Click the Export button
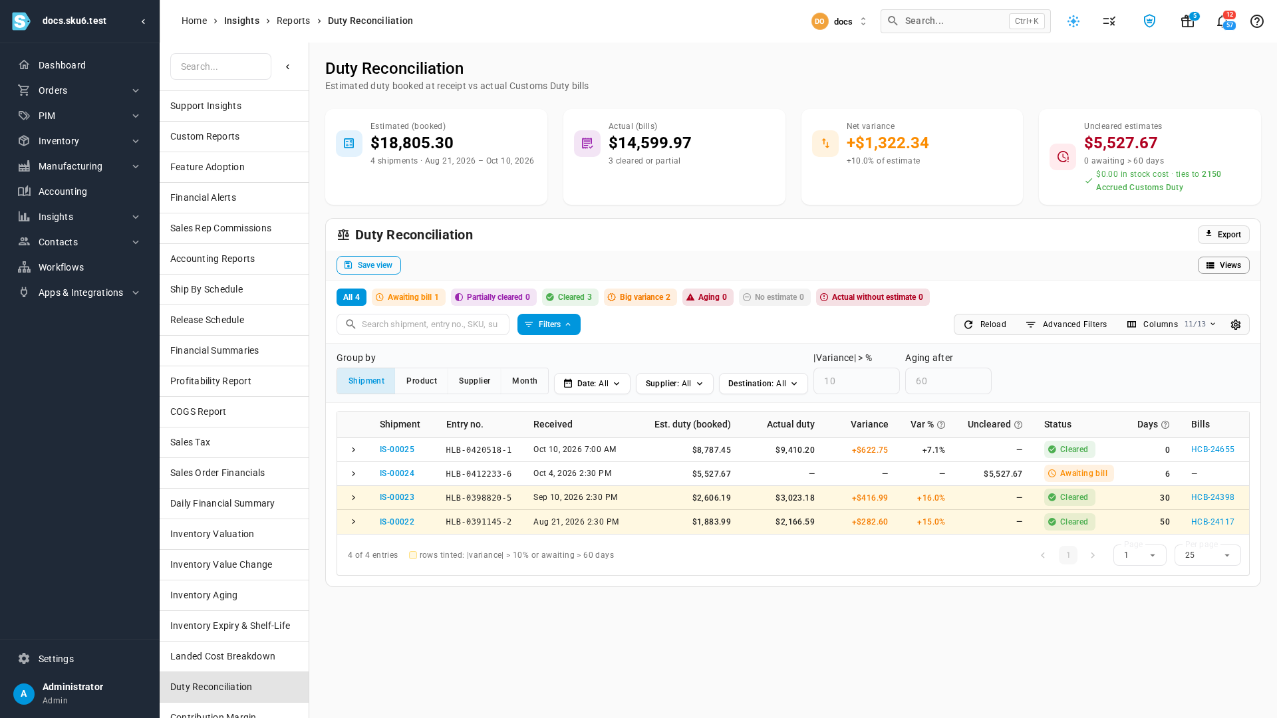This screenshot has width=1277, height=718. click(x=1223, y=235)
